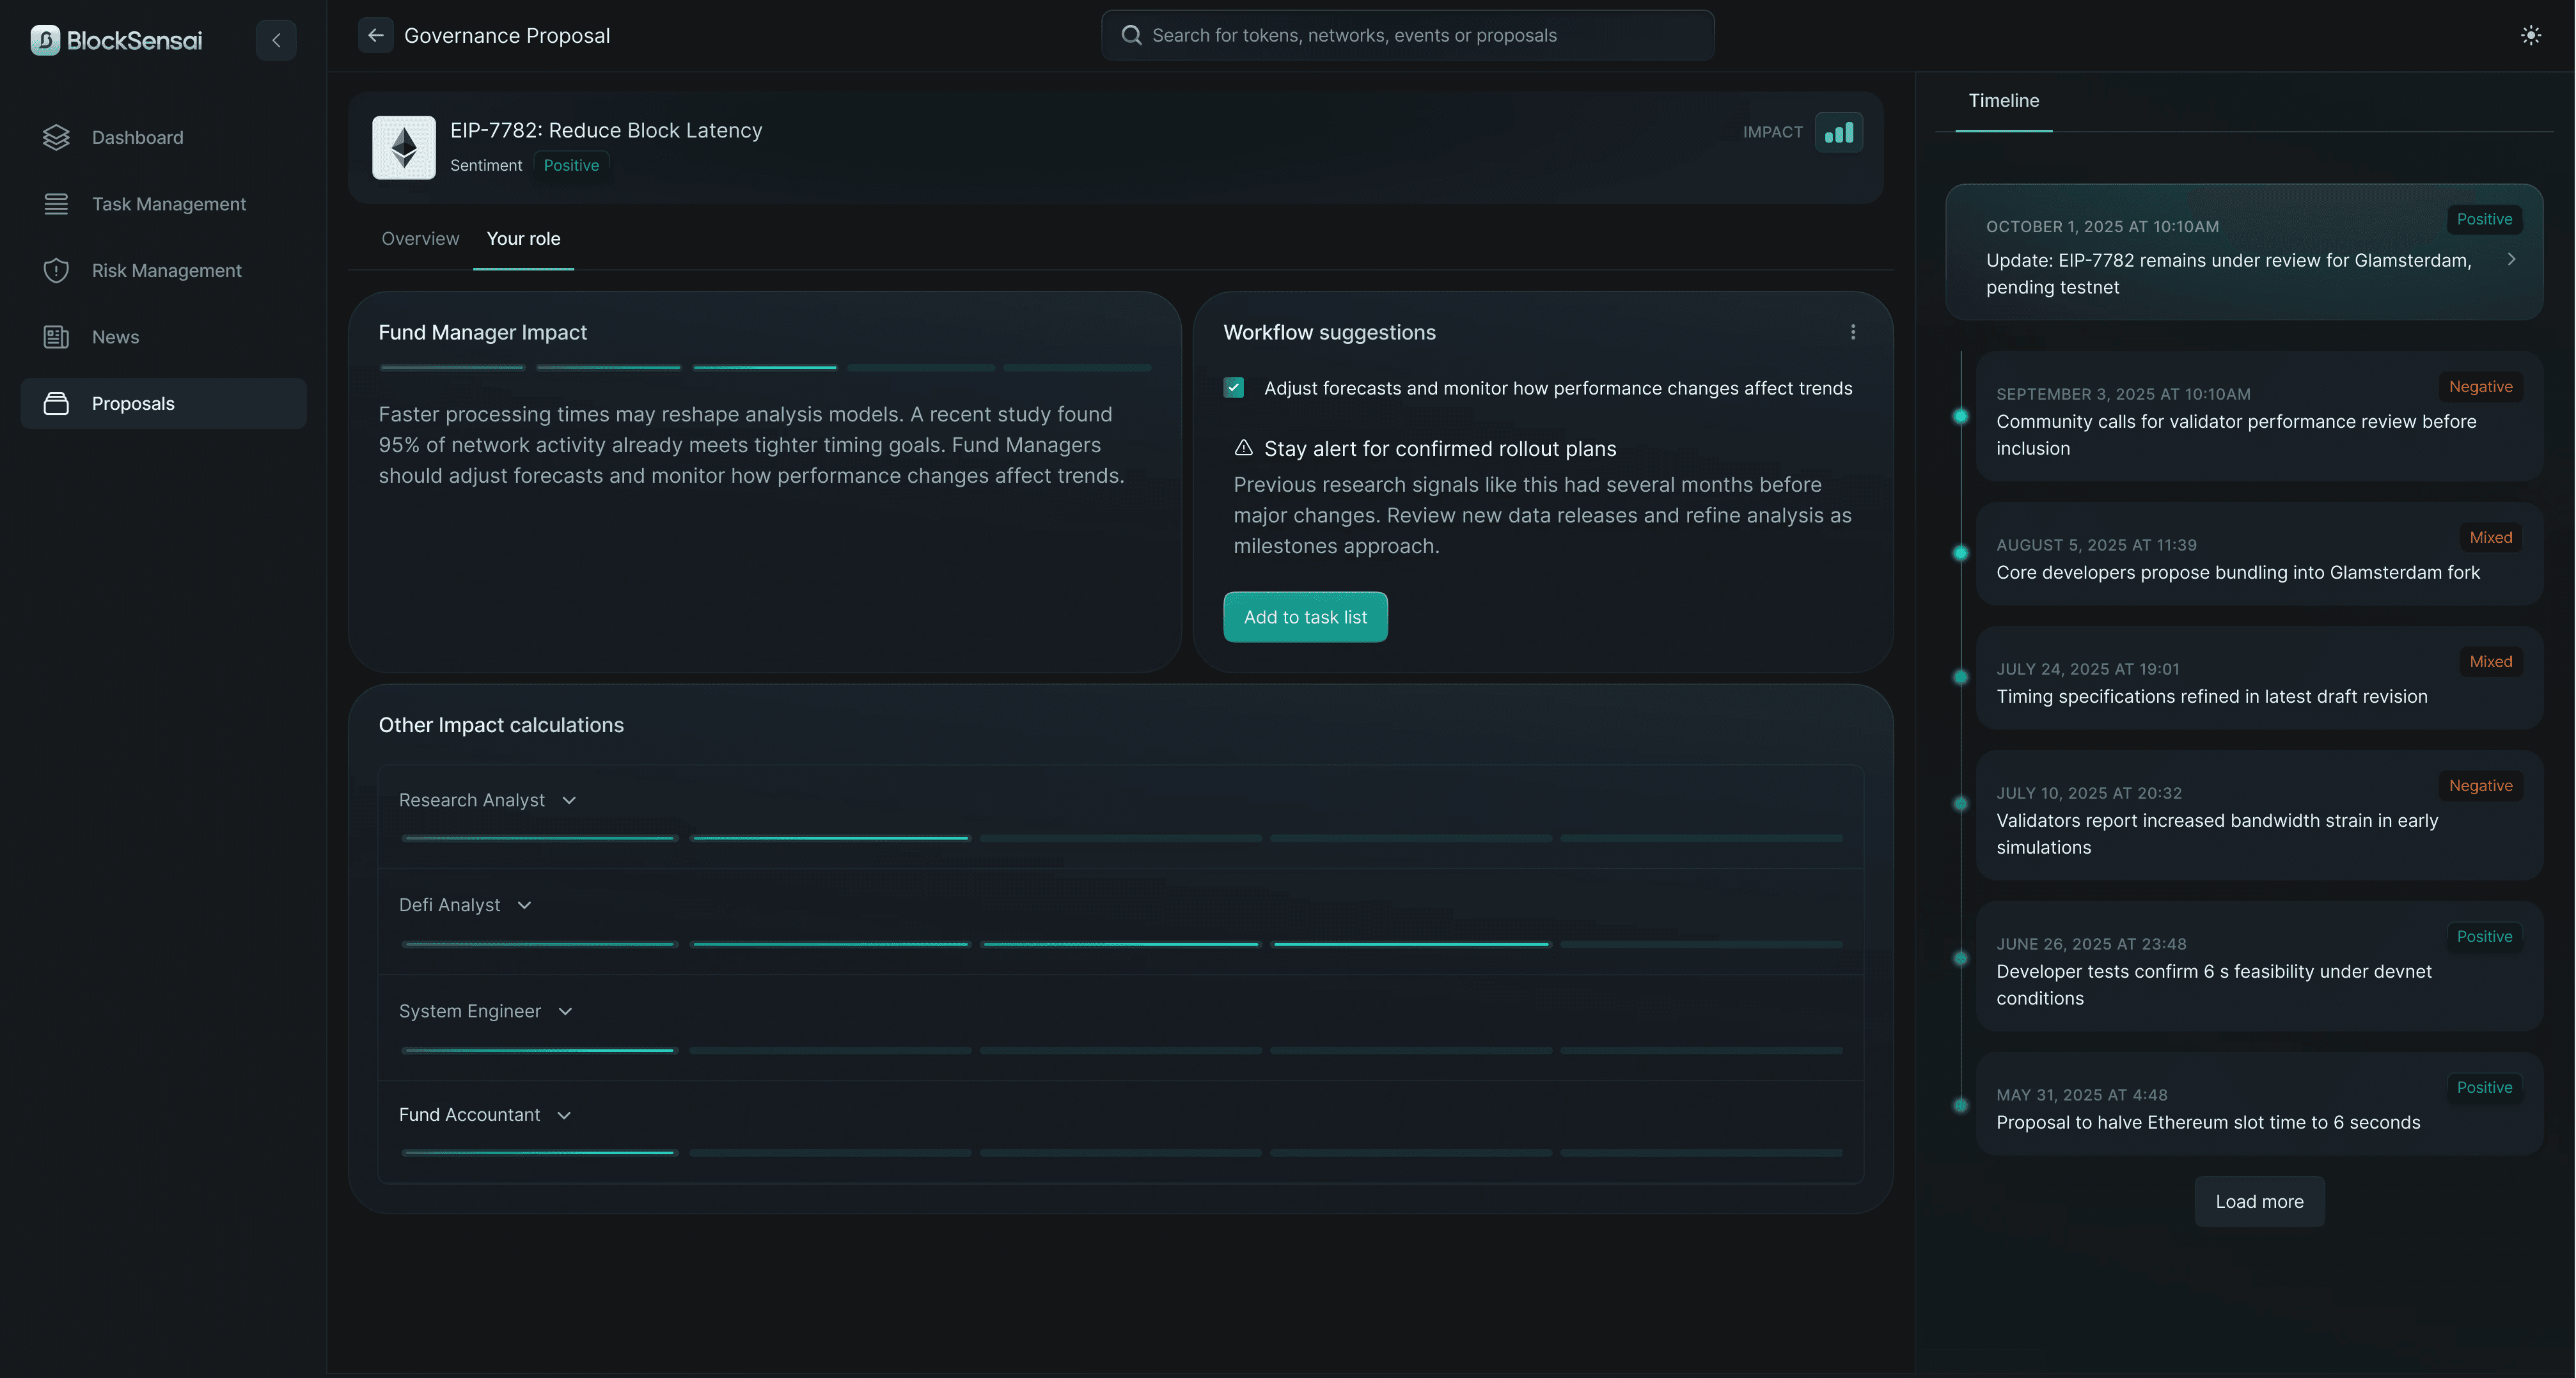
Task: Select the Timeline tab
Action: 2003,100
